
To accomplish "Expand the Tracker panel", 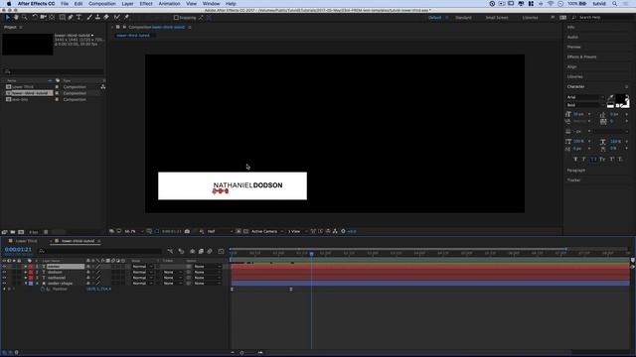I will click(x=574, y=180).
